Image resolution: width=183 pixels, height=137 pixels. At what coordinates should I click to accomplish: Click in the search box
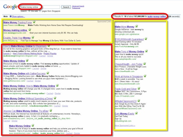click(x=40, y=7)
